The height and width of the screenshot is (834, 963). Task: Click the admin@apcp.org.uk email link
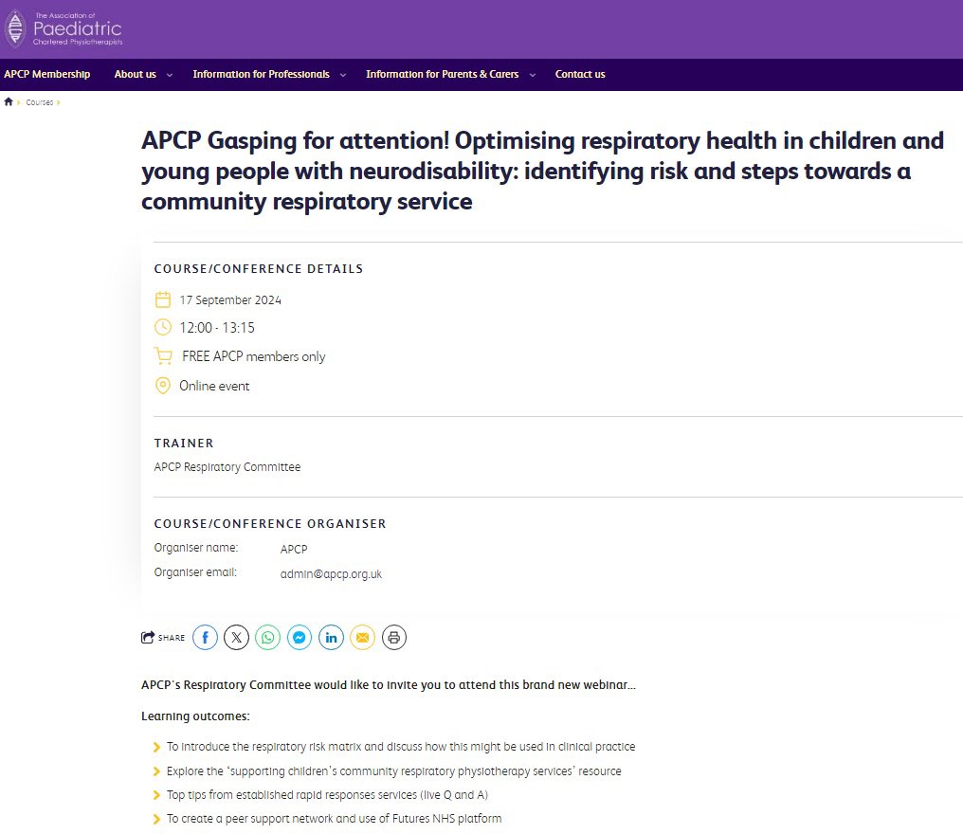(x=331, y=574)
